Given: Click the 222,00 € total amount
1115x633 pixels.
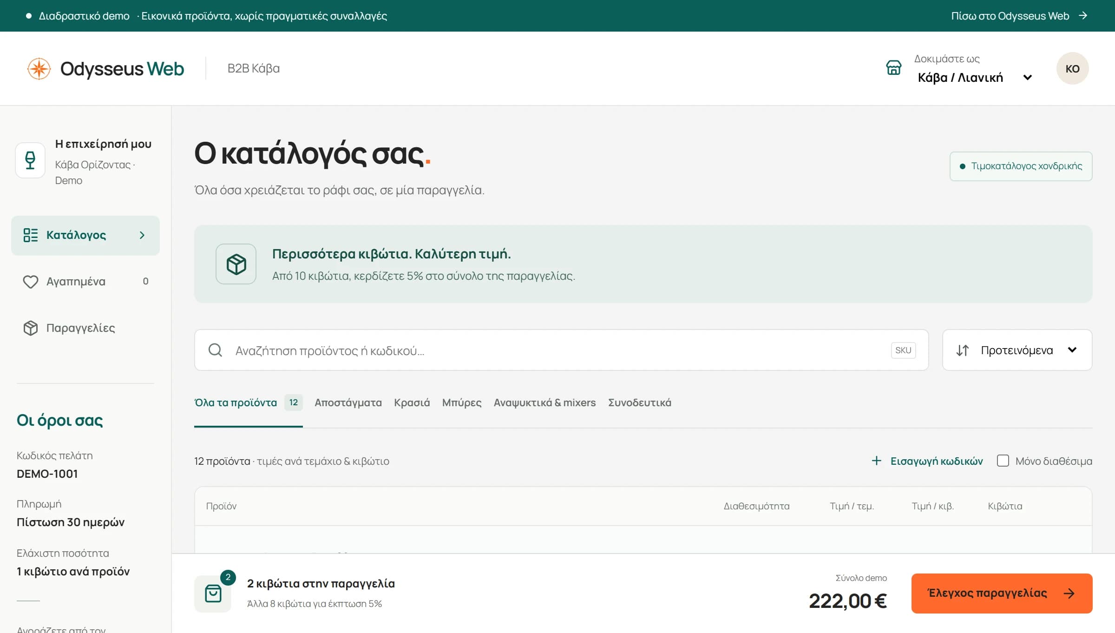Looking at the screenshot, I should [x=847, y=601].
